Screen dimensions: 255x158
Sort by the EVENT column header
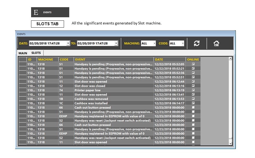(x=114, y=59)
